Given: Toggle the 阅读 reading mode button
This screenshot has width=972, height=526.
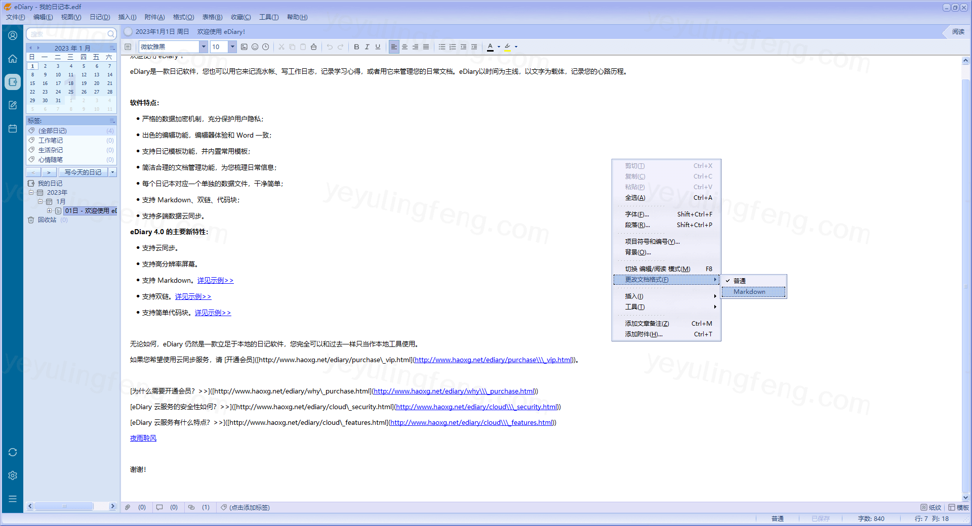Looking at the screenshot, I should tap(958, 32).
